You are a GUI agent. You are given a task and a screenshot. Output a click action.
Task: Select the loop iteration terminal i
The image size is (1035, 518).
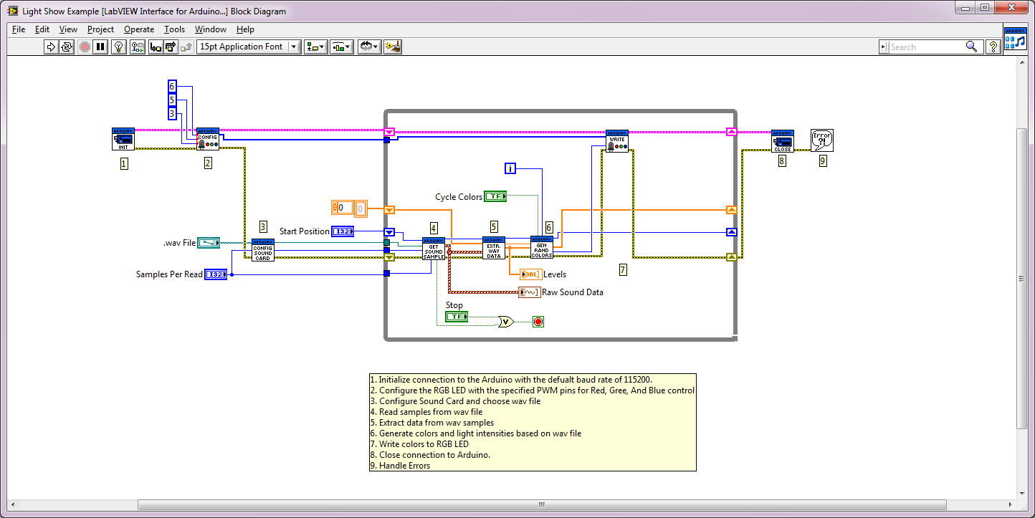510,168
